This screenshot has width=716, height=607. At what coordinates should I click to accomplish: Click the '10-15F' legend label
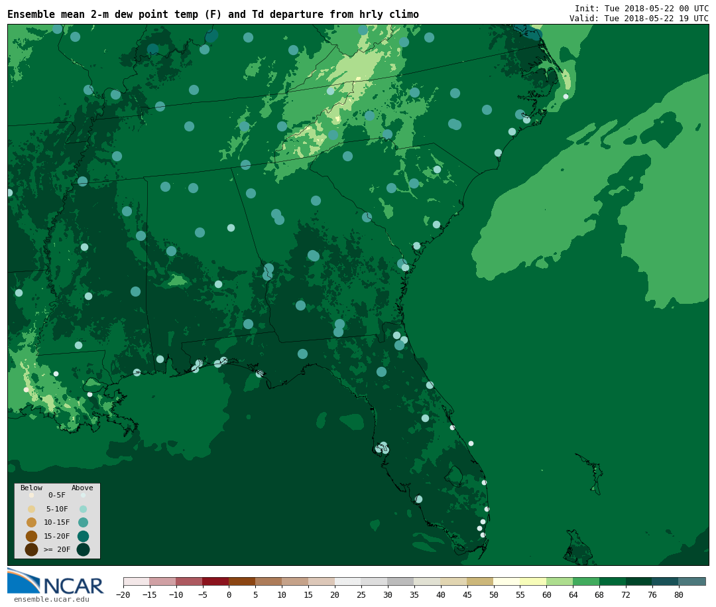(57, 522)
